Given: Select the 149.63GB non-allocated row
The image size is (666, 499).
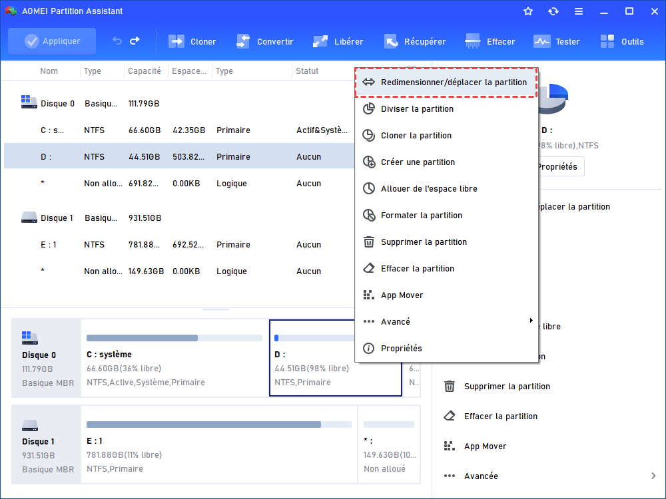Looking at the screenshot, I should click(179, 271).
